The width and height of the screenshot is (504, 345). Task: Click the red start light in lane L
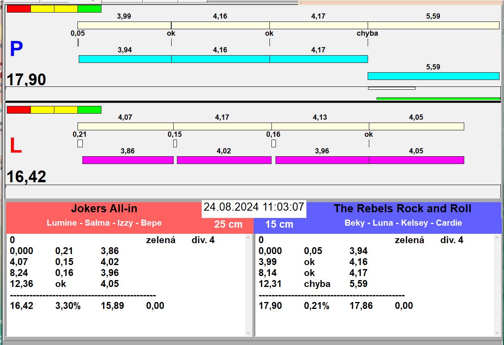(x=19, y=110)
